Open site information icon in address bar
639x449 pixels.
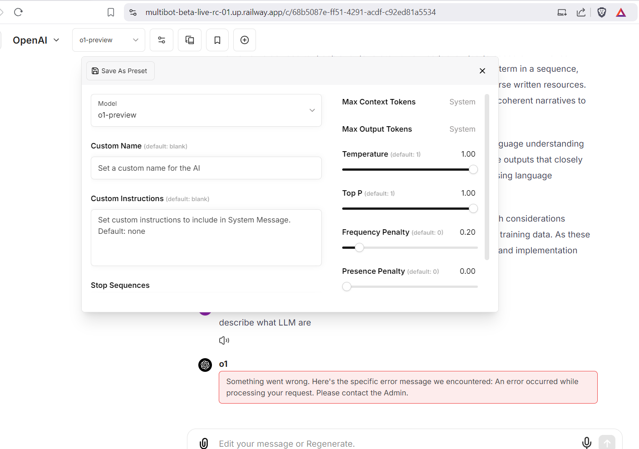pyautogui.click(x=133, y=12)
